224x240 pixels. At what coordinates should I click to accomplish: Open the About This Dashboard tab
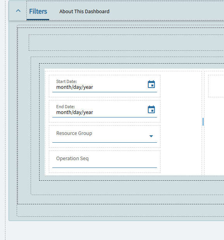tap(84, 12)
